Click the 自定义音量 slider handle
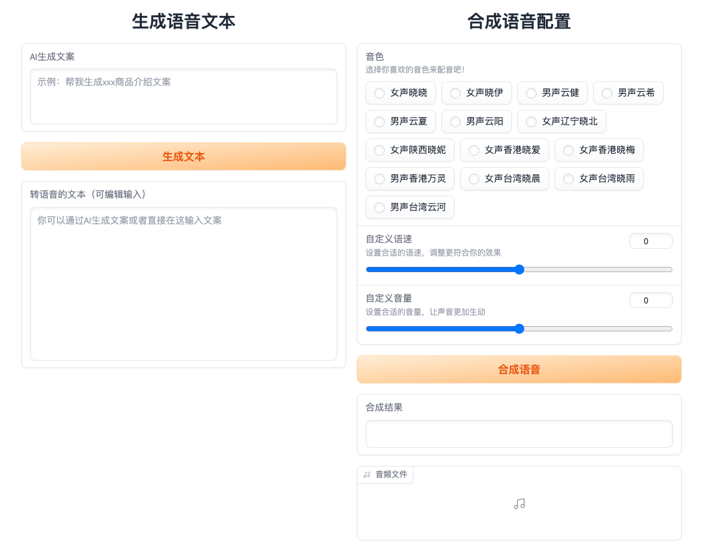Image resolution: width=707 pixels, height=549 pixels. pyautogui.click(x=519, y=329)
